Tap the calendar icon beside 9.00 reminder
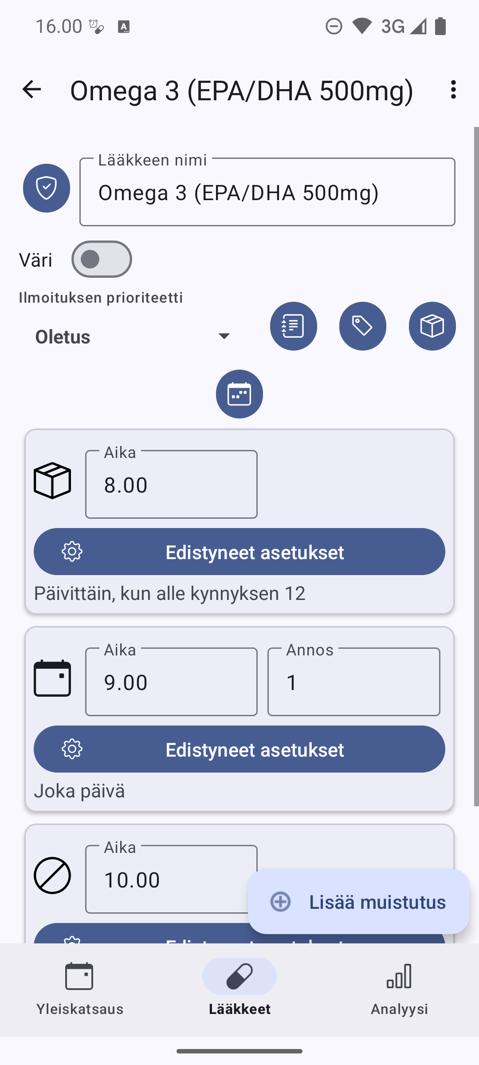Image resolution: width=479 pixels, height=1065 pixels. [x=52, y=678]
